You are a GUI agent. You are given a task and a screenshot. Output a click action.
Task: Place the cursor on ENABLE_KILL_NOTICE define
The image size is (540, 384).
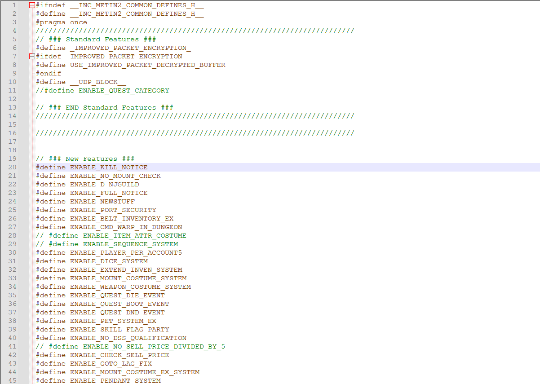(108, 167)
